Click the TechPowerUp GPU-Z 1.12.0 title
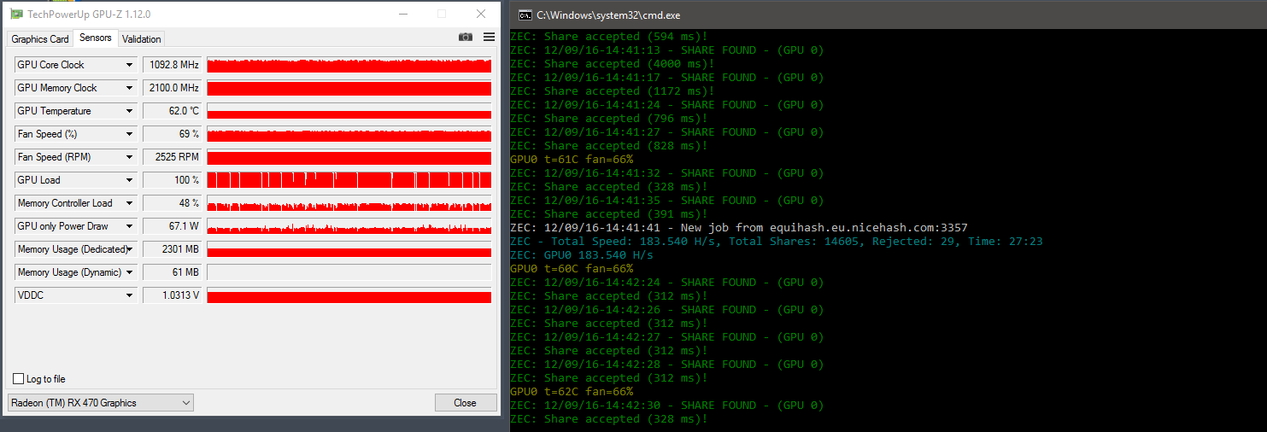1267x432 pixels. click(x=89, y=15)
